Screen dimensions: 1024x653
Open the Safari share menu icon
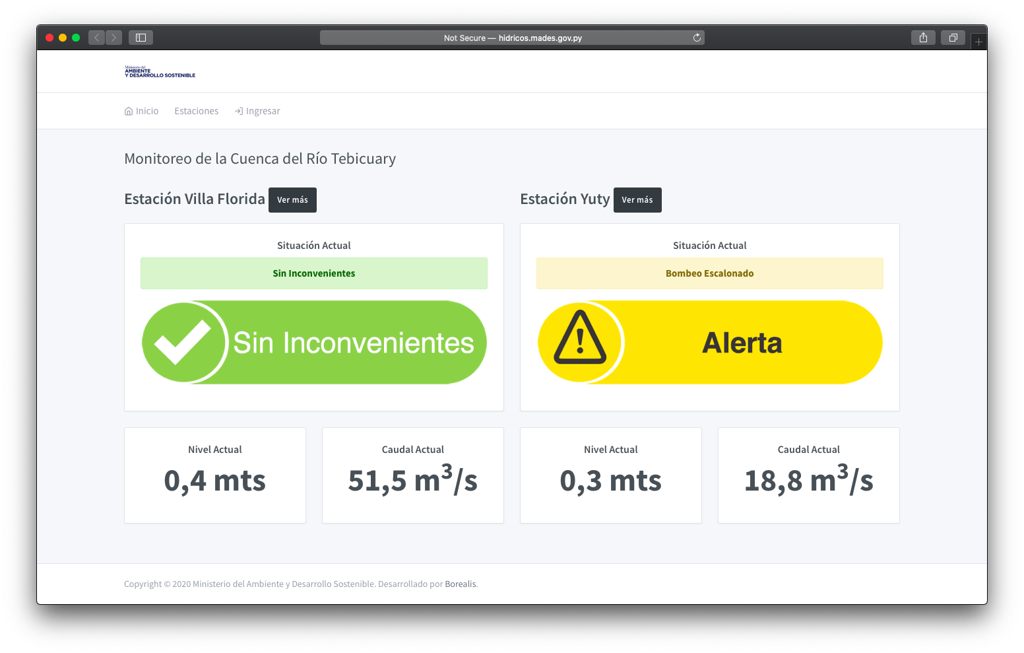pos(923,38)
